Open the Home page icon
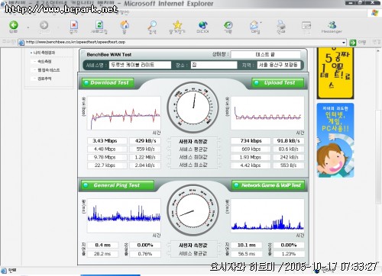This screenshot has width=382, height=276. pyautogui.click(x=125, y=25)
